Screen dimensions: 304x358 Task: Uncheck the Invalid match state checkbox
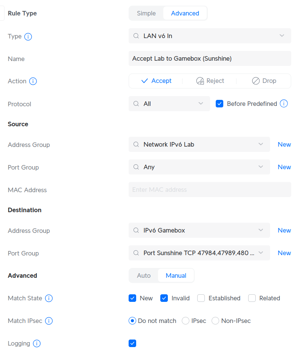click(164, 298)
